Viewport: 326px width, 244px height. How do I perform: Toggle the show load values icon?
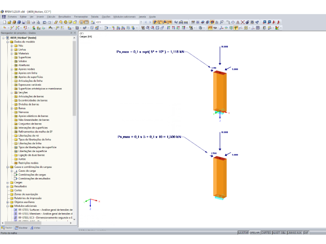pos(160,22)
